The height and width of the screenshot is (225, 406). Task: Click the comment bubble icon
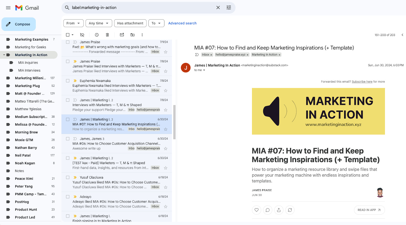coord(268,210)
